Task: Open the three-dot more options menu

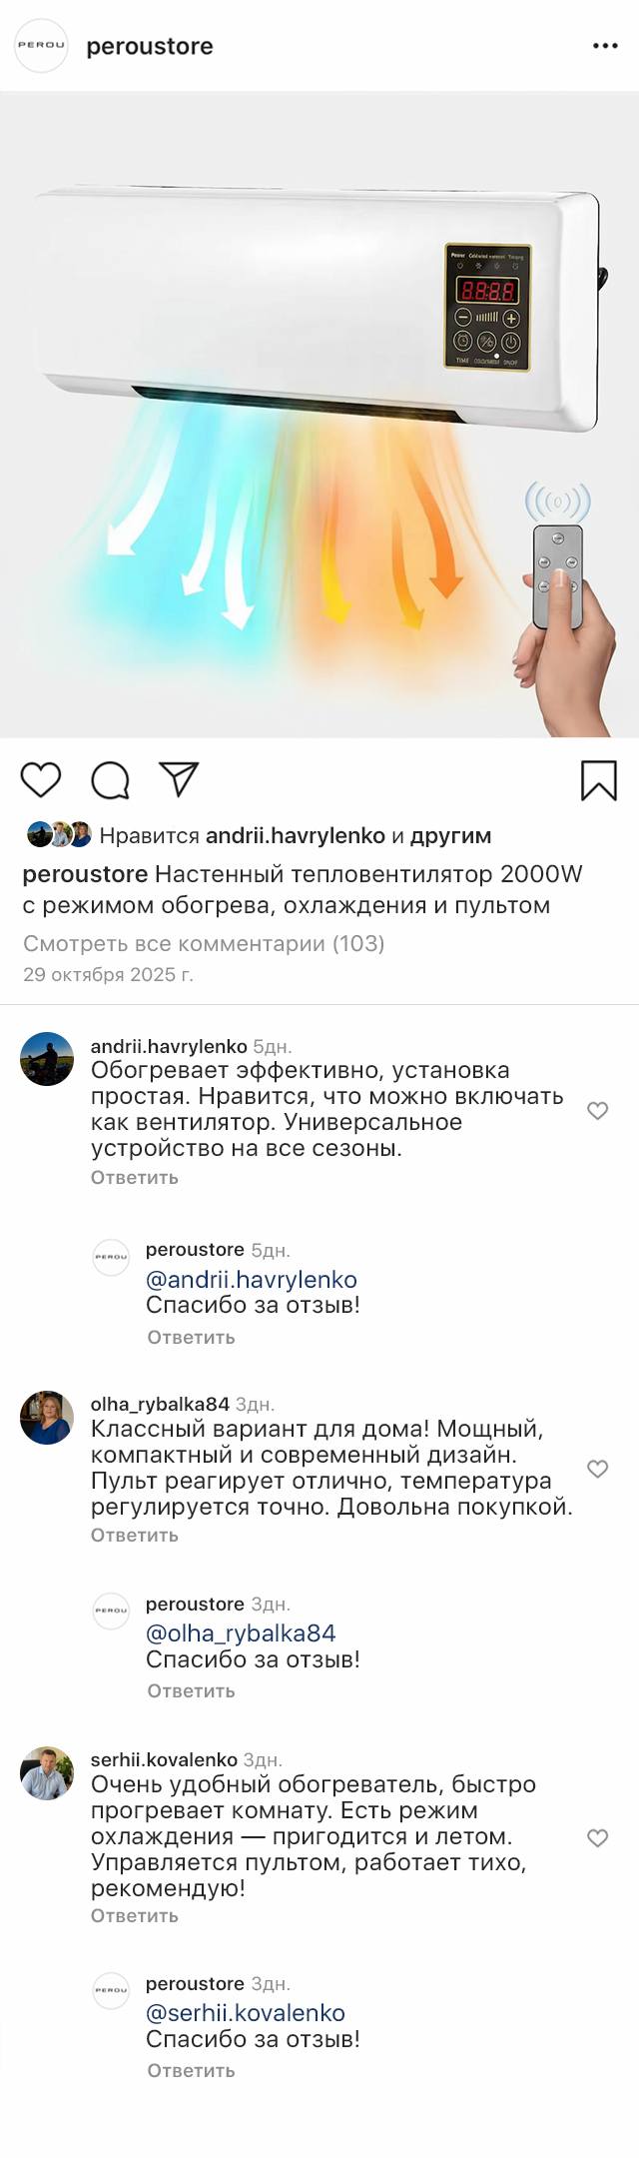Action: click(x=605, y=46)
